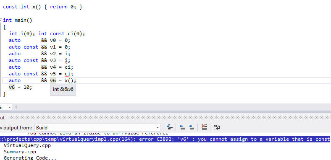Click the x() function definition line
Image resolution: width=331 pixels, height=160 pixels.
coord(43,7)
